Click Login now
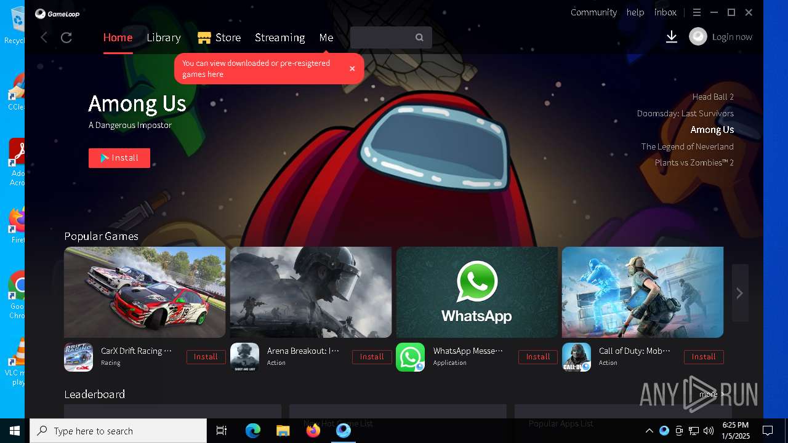The width and height of the screenshot is (788, 443). (x=732, y=37)
